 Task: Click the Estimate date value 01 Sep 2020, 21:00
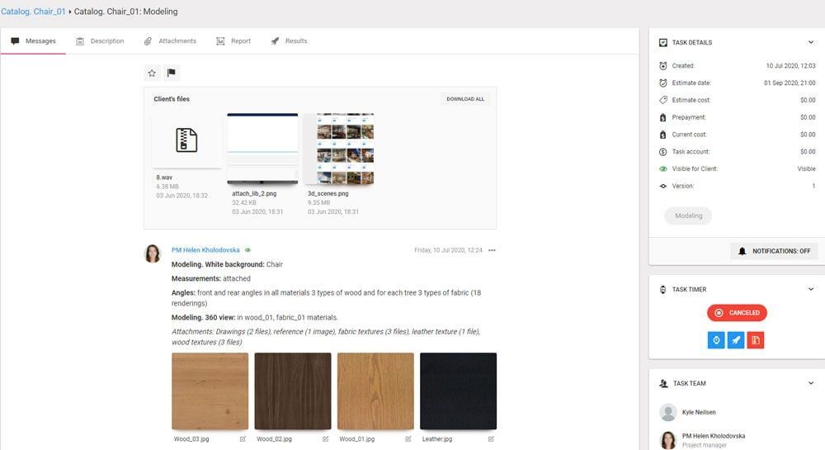point(790,83)
